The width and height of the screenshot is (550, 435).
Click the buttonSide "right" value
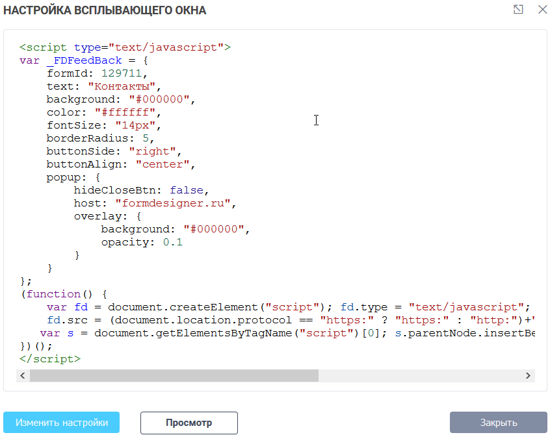pyautogui.click(x=153, y=151)
